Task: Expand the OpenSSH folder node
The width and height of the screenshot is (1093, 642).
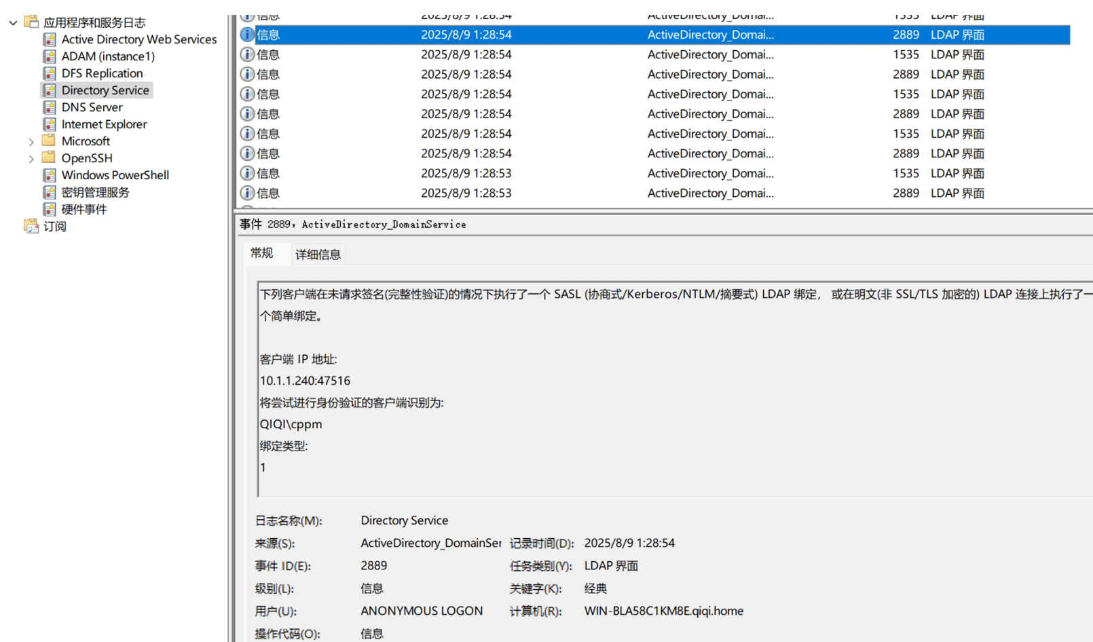Action: 31,159
